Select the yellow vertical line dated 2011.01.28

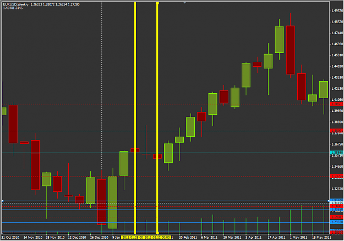pyautogui.click(x=135, y=117)
